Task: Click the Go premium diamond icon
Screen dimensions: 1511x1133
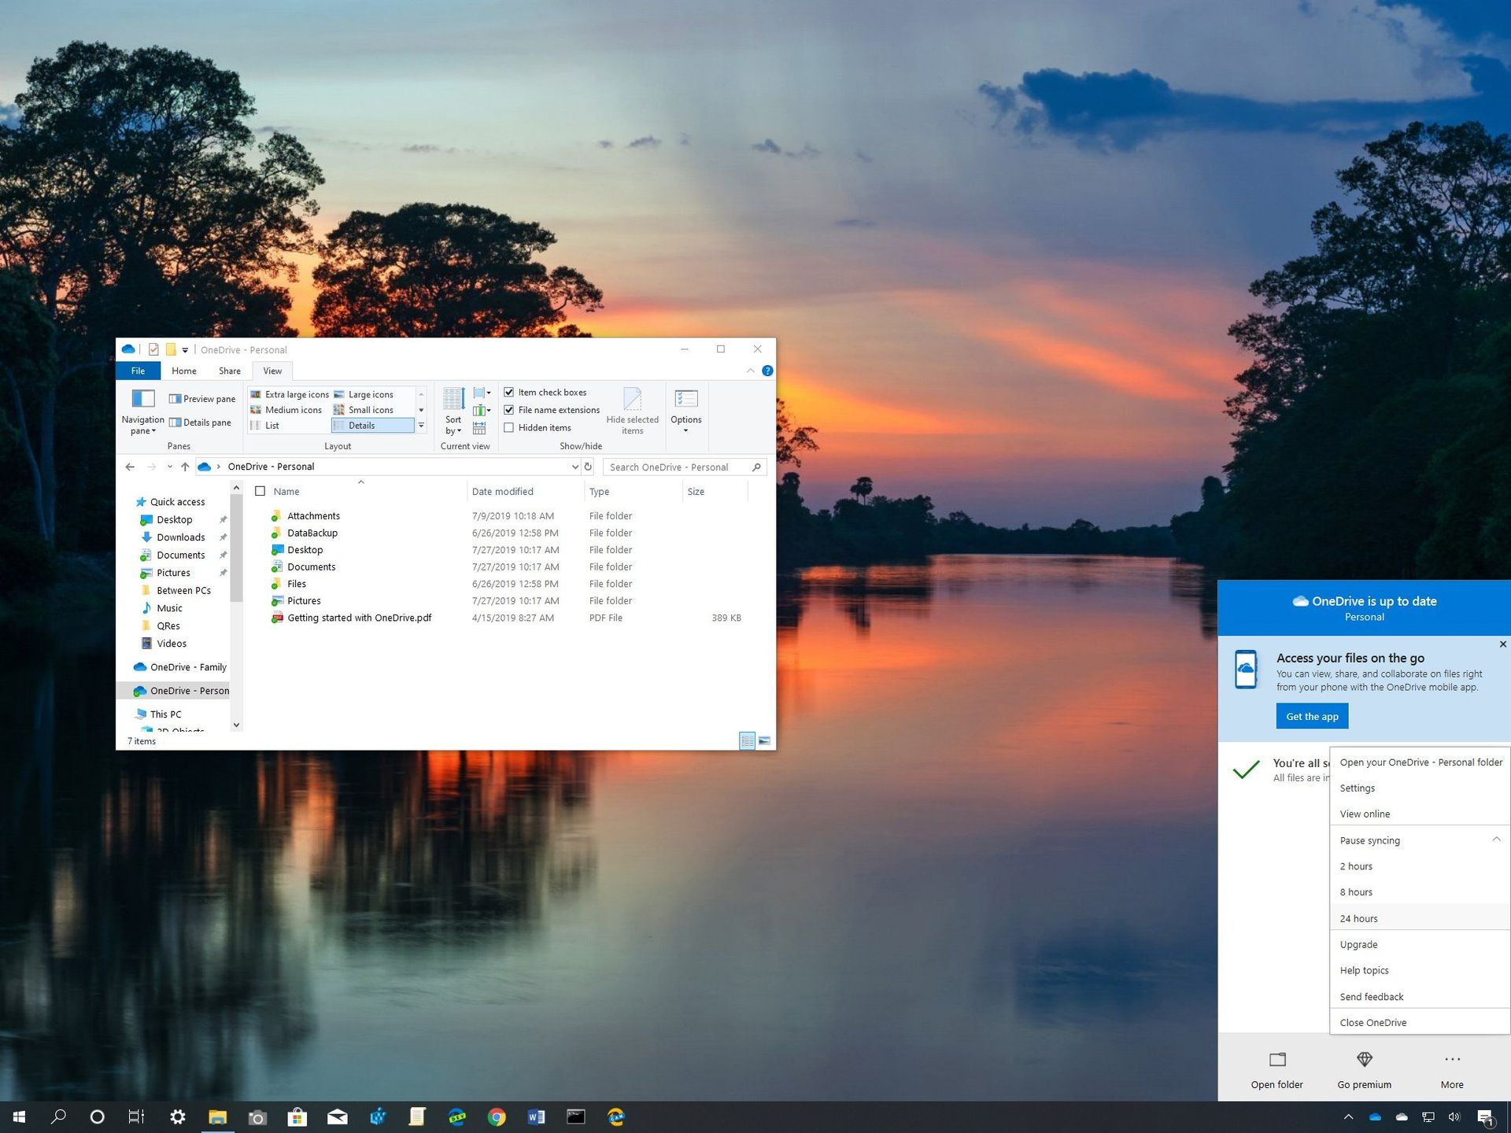Action: 1364,1059
